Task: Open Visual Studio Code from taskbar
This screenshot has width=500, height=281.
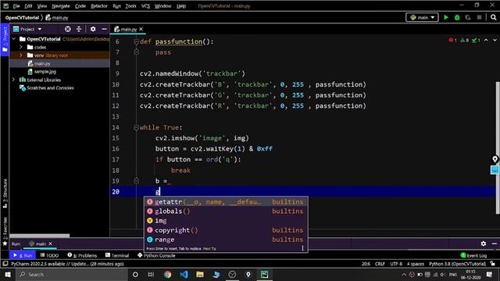Action: tap(184, 274)
